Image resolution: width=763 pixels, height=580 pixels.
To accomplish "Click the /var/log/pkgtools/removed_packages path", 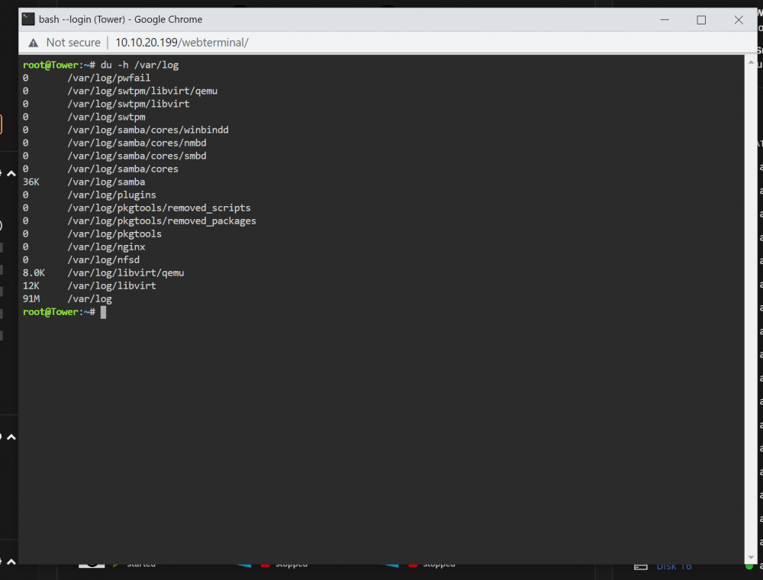I will click(x=162, y=221).
